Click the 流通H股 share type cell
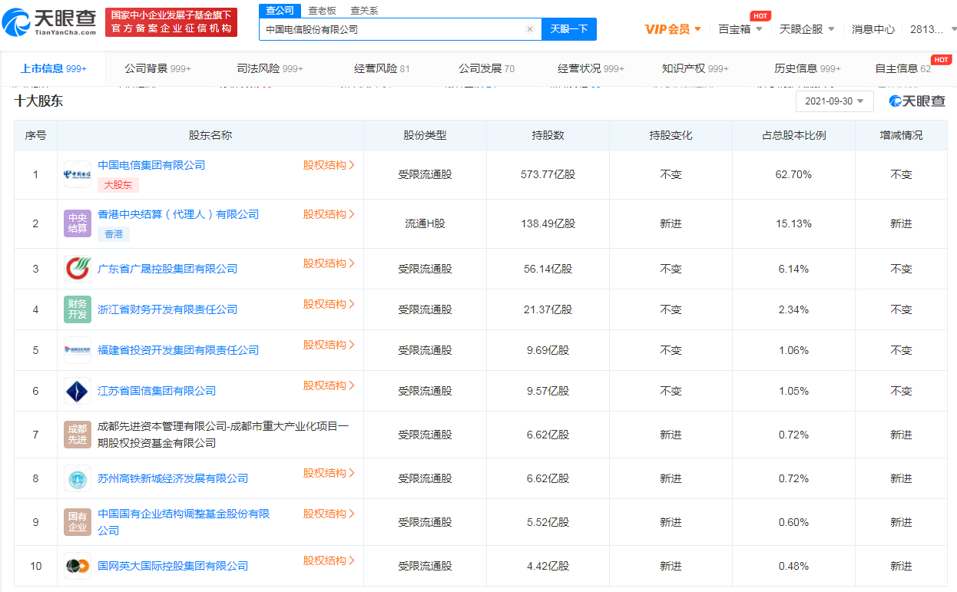This screenshot has height=592, width=957. pyautogui.click(x=425, y=223)
